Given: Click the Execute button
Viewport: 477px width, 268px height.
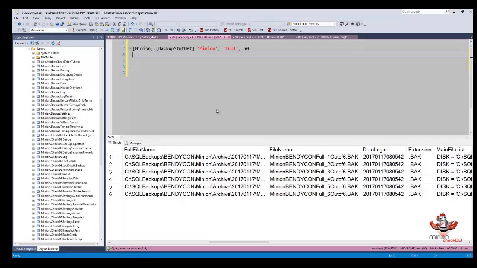Looking at the screenshot, I should pyautogui.click(x=79, y=30).
